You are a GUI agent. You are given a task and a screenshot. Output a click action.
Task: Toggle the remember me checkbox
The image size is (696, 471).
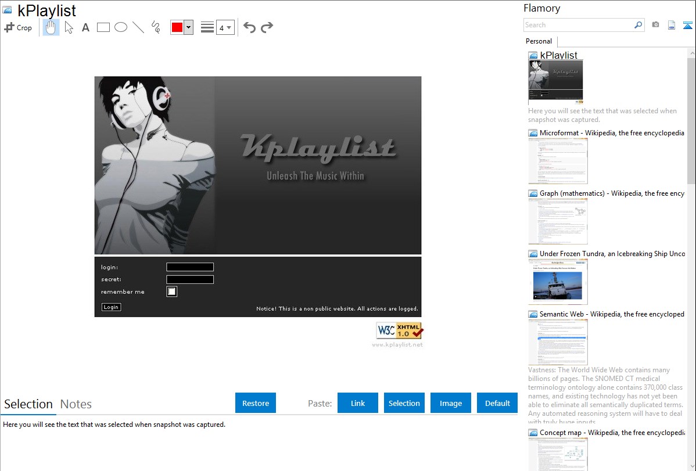(x=172, y=292)
